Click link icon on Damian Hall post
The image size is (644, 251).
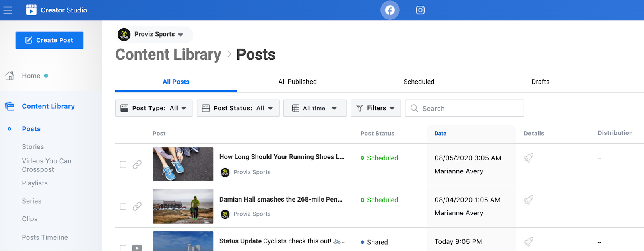(137, 206)
